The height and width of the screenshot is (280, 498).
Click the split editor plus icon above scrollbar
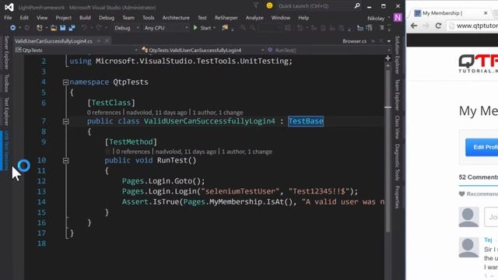[388, 58]
